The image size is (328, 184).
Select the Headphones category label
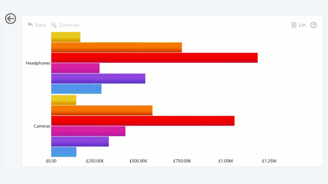(38, 63)
